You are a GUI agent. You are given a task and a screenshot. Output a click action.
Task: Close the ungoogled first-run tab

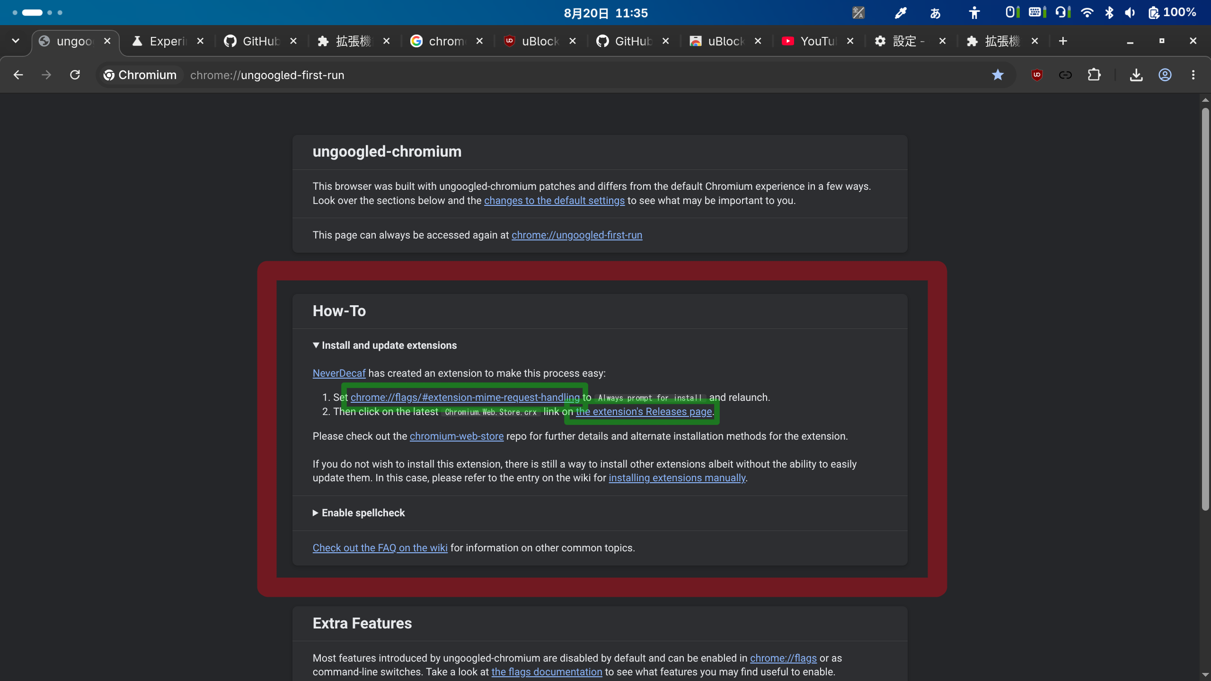[x=107, y=41]
